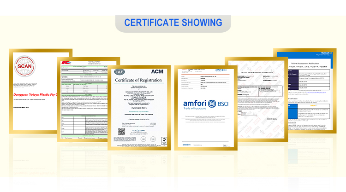Click the small amfori footer logo

(183, 144)
